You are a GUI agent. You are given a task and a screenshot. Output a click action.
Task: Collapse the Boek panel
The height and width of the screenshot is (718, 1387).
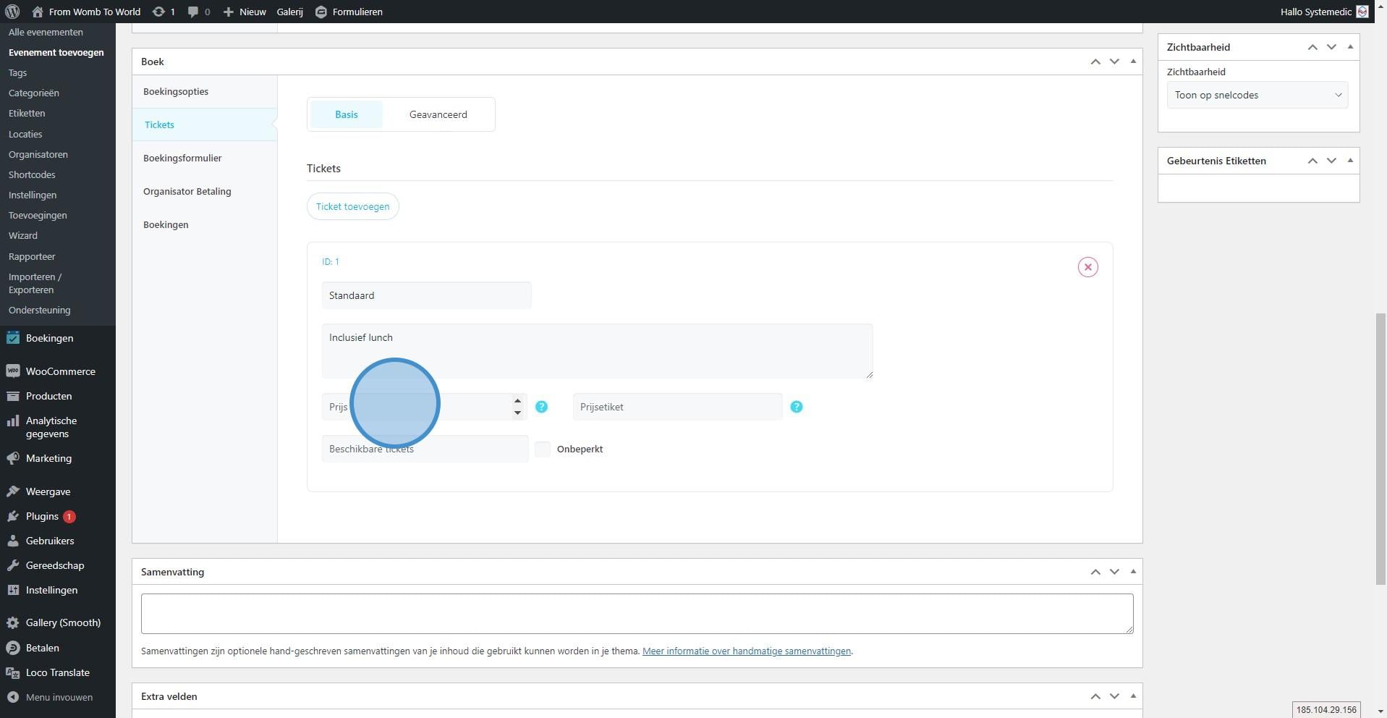click(x=1133, y=62)
